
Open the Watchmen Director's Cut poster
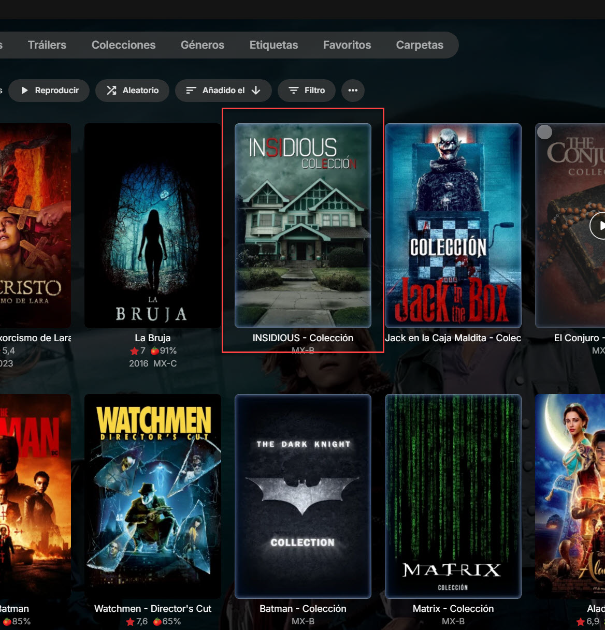click(153, 496)
